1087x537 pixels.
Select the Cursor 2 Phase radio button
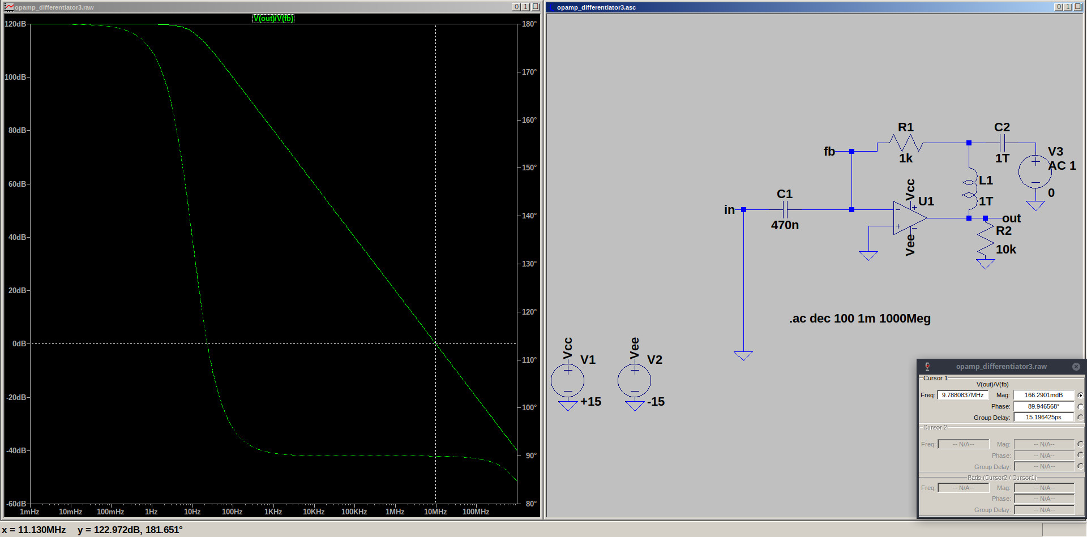coord(1080,455)
